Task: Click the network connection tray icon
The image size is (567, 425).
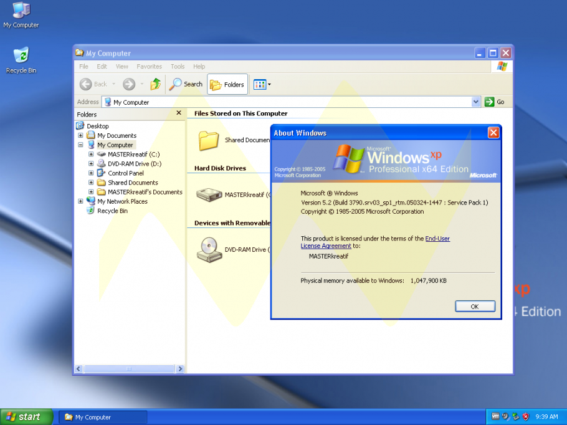Action: (x=516, y=417)
